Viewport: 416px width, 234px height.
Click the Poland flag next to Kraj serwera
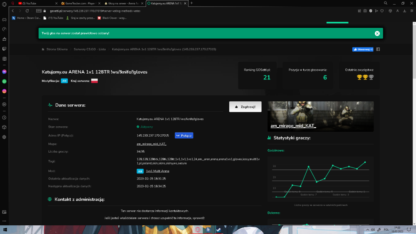click(x=94, y=81)
